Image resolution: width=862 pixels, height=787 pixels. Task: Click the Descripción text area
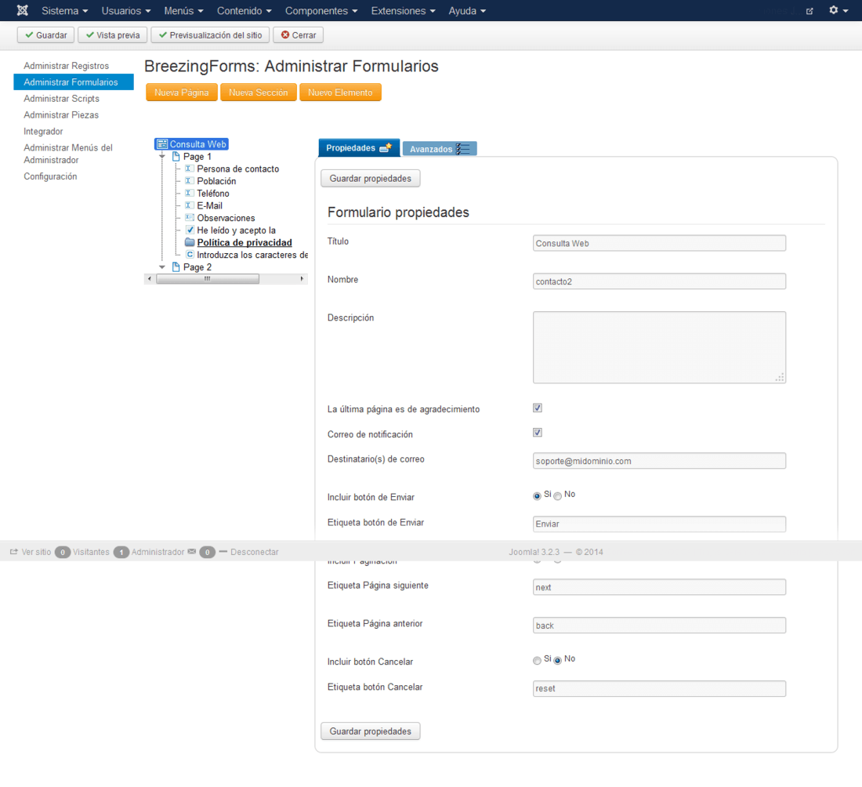(x=659, y=347)
